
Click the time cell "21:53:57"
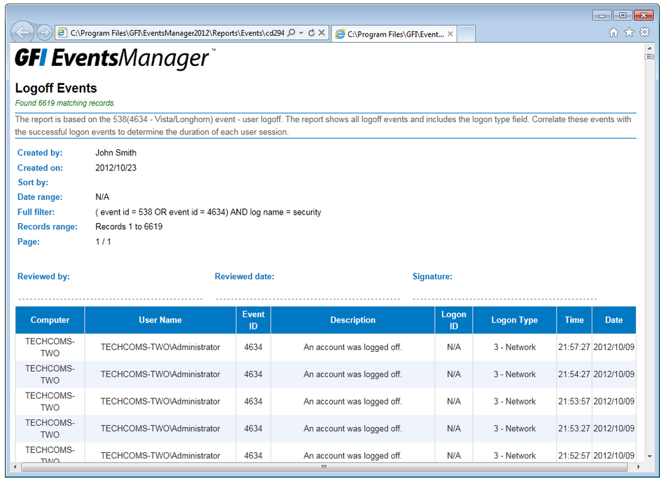point(574,401)
